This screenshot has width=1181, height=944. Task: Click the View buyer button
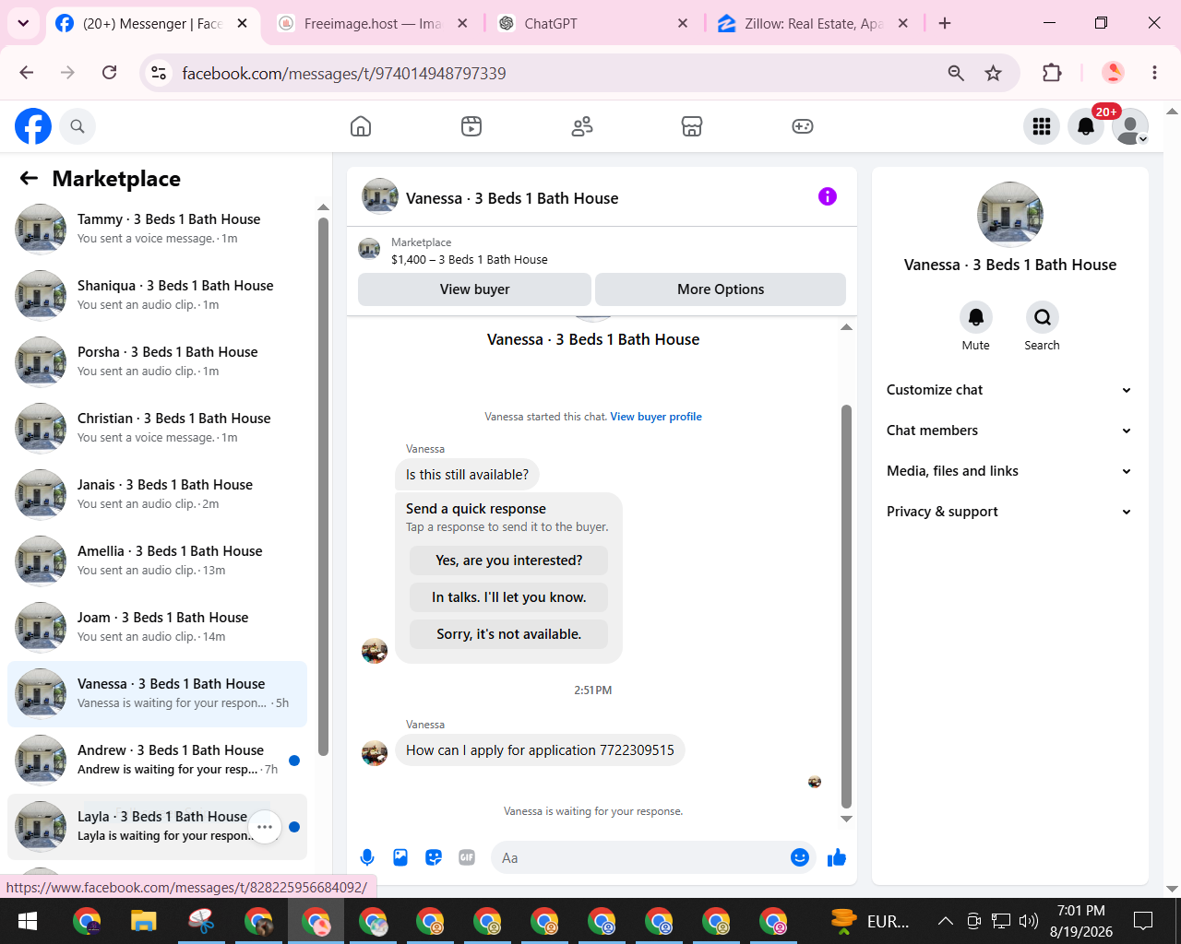click(x=474, y=289)
